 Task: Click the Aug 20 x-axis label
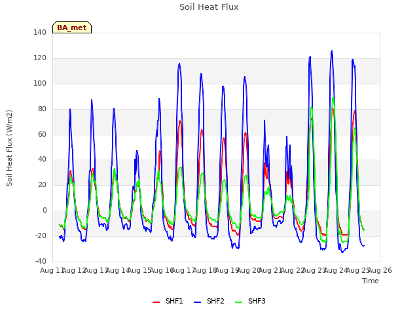[x=249, y=270]
